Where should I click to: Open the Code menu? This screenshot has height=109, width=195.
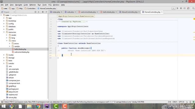click(x=26, y=5)
